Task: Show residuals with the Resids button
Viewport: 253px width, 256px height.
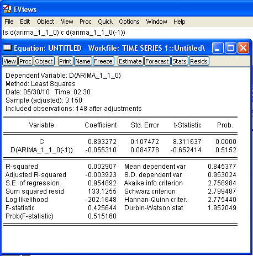Action: [199, 61]
